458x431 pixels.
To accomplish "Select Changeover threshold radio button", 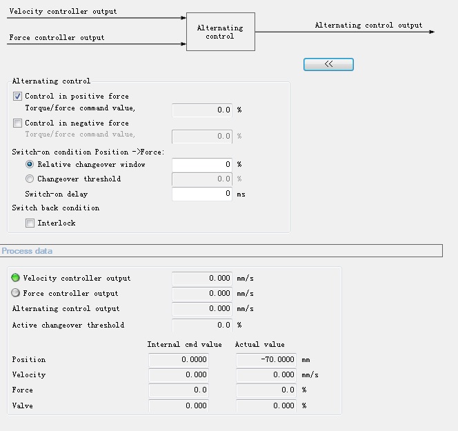I will point(30,179).
